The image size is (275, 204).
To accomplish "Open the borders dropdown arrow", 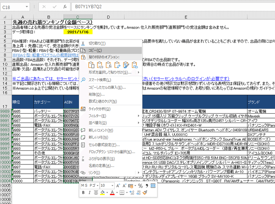I will tap(126, 193).
